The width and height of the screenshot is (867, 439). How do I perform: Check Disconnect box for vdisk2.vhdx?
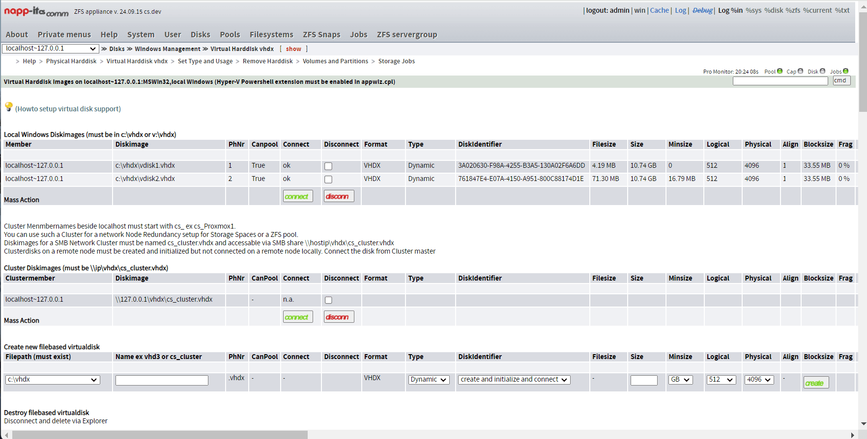[x=328, y=180]
